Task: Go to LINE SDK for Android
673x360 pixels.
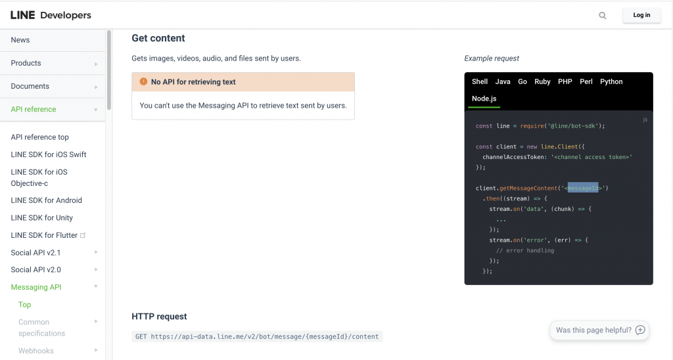Action: [46, 200]
